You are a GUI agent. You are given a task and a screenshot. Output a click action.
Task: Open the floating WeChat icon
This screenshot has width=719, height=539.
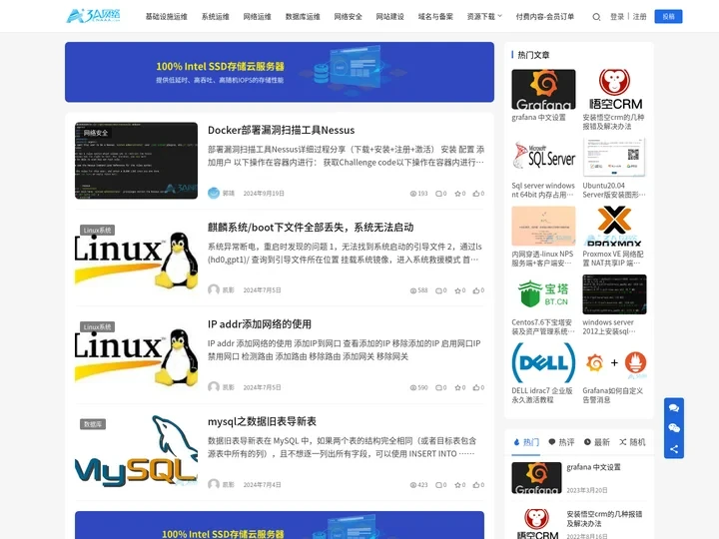[x=674, y=428]
